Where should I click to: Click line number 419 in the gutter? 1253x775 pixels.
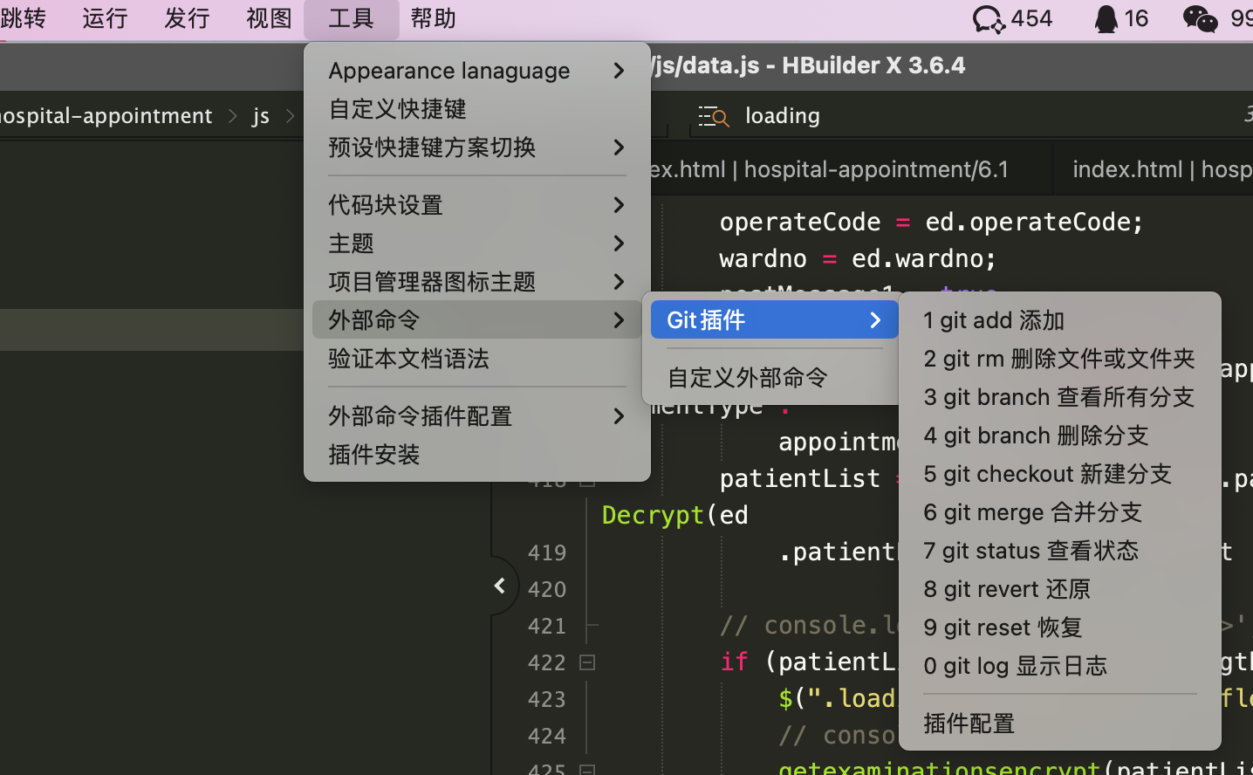[x=547, y=552]
